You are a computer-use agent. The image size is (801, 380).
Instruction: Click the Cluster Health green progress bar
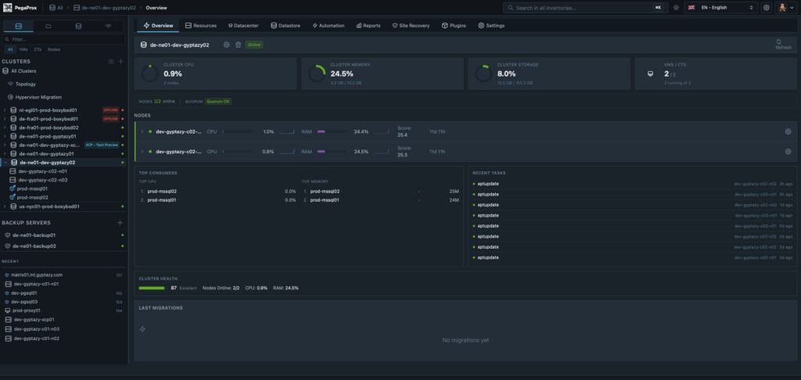151,288
